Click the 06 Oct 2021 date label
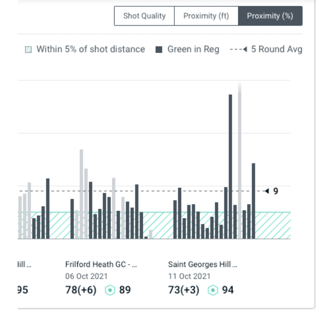Viewport: 316px width, 310px height. tap(86, 276)
